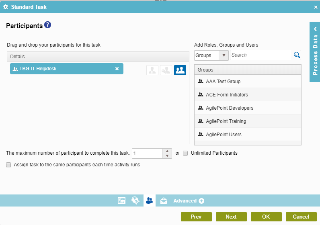320x225 pixels.
Task: Select AgilePoint Developers from the groups list
Action: point(229,108)
